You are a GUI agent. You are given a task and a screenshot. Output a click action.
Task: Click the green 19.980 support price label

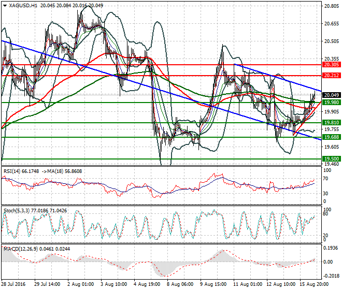(x=332, y=103)
